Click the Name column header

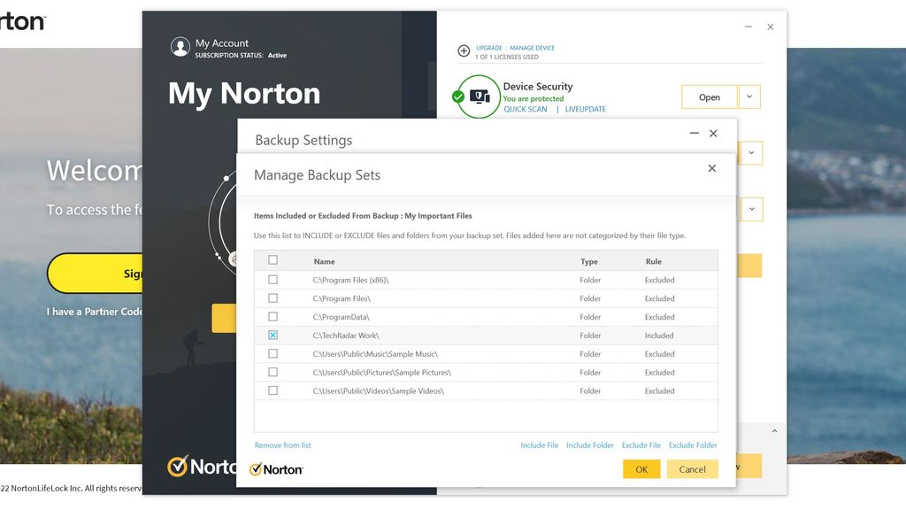tap(326, 260)
